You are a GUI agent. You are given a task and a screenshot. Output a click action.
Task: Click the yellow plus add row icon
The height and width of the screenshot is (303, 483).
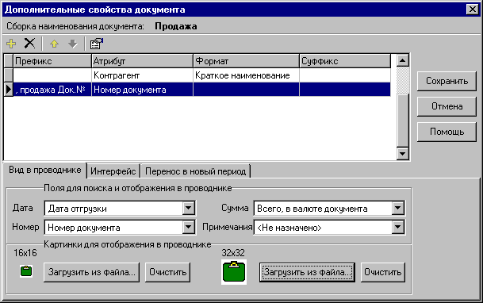(x=11, y=44)
